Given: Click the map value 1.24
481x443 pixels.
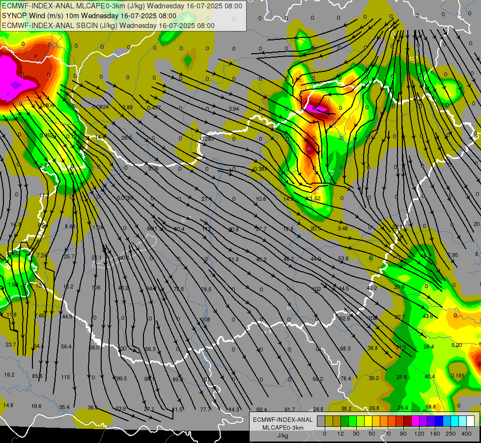Looking at the screenshot, I should (98, 227).
